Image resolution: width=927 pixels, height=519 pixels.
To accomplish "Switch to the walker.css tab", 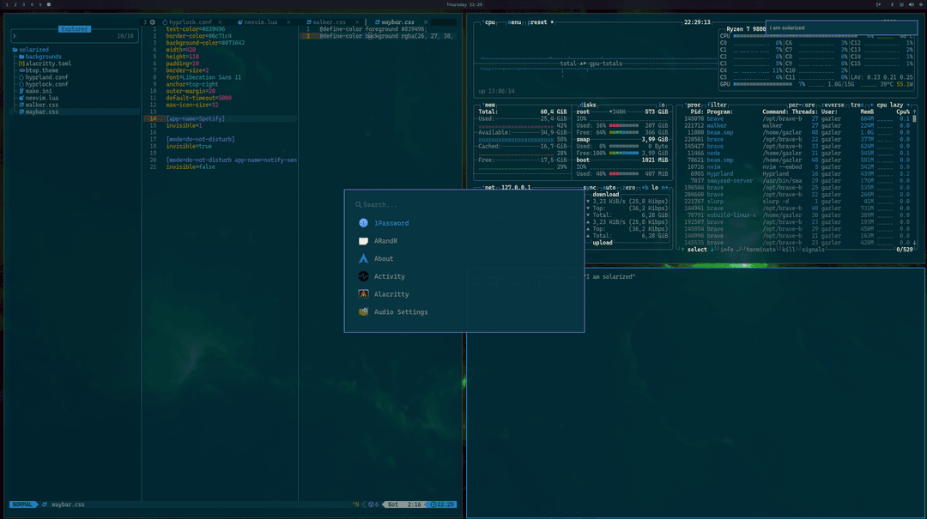I will (x=328, y=21).
